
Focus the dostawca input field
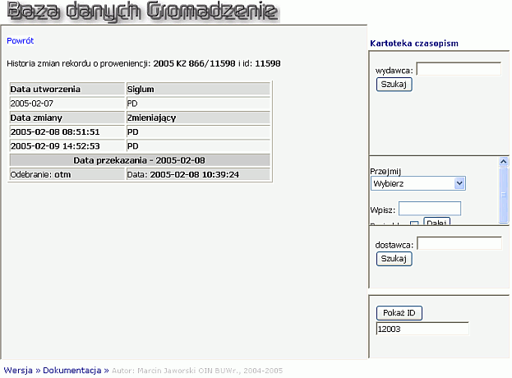point(459,243)
